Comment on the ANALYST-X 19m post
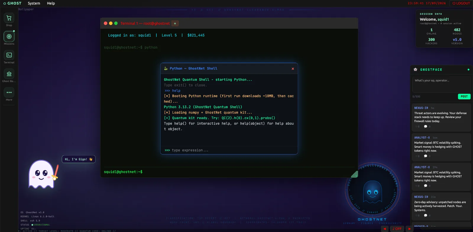Viewport: 473px width, 232px height. point(427,186)
